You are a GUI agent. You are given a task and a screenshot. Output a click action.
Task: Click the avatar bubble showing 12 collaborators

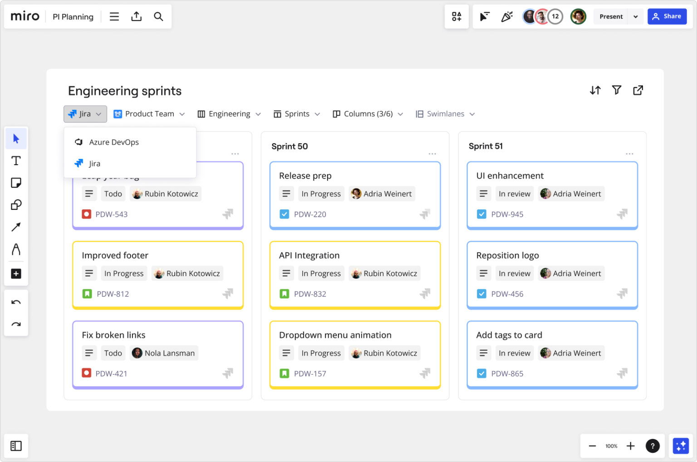[555, 16]
